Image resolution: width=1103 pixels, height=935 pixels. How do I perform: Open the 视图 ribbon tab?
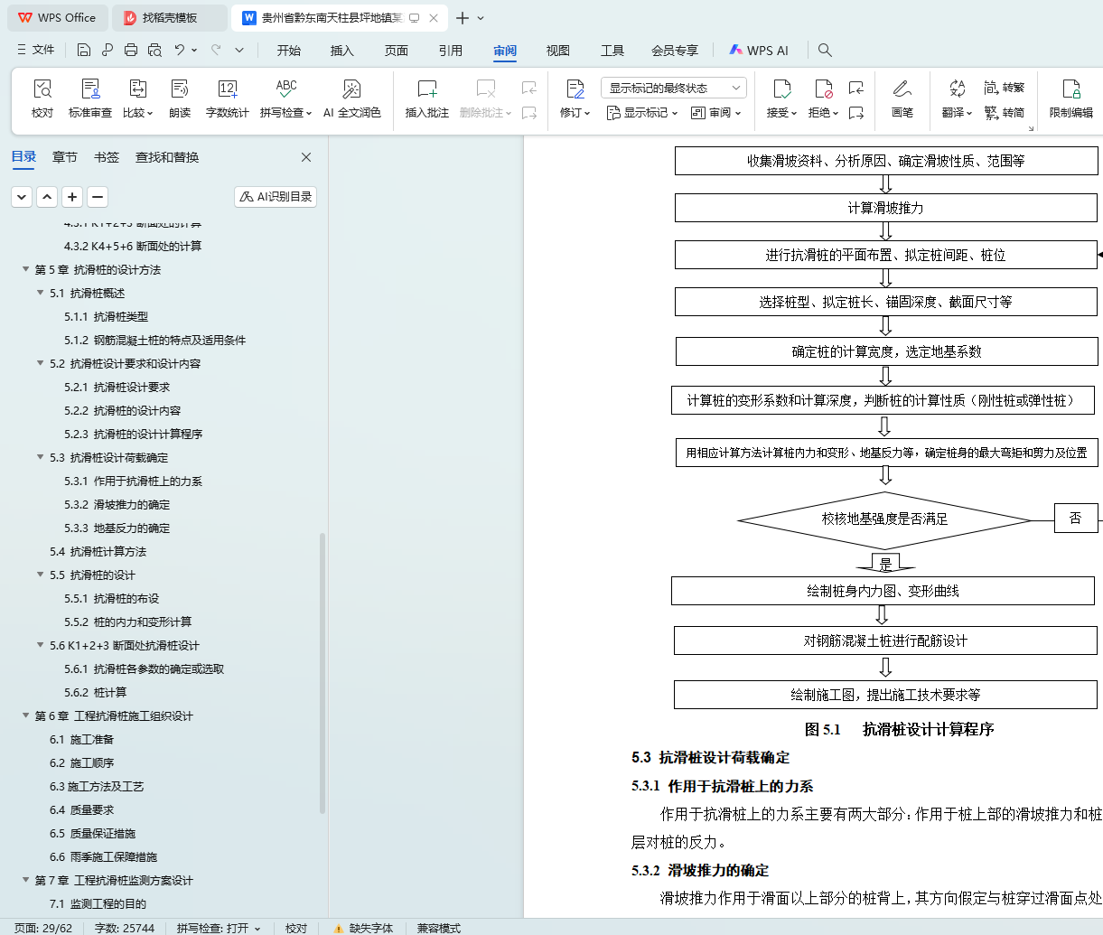click(x=558, y=51)
